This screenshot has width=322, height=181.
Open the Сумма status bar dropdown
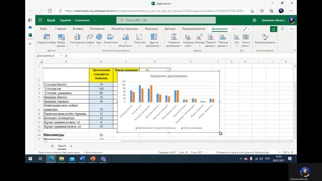pyautogui.click(x=206, y=152)
